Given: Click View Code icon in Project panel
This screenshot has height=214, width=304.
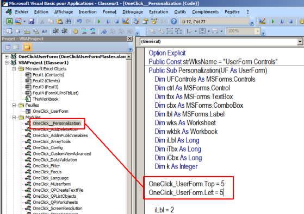Looking at the screenshot, I should point(8,47).
